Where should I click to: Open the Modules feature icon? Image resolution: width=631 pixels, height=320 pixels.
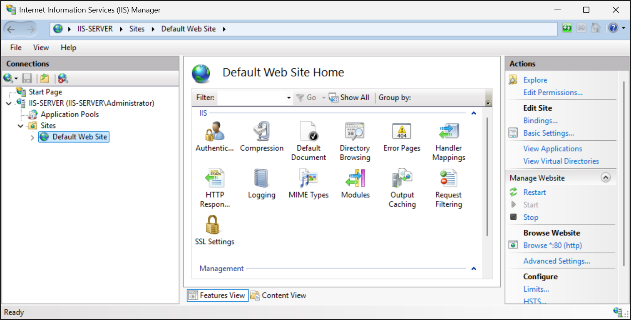355,178
